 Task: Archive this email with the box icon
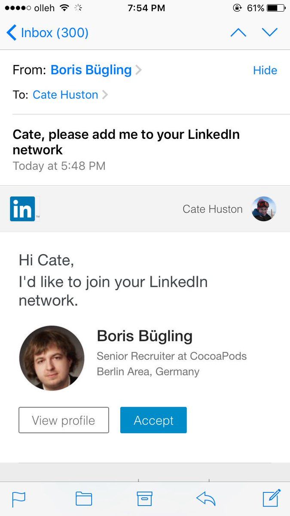[145, 499]
